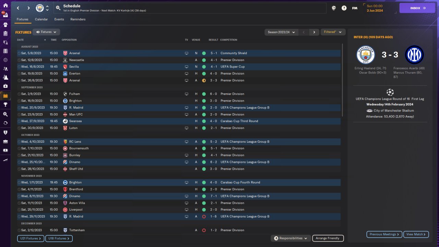Open Scouting magnifier icon in the sidebar

click(x=5, y=114)
